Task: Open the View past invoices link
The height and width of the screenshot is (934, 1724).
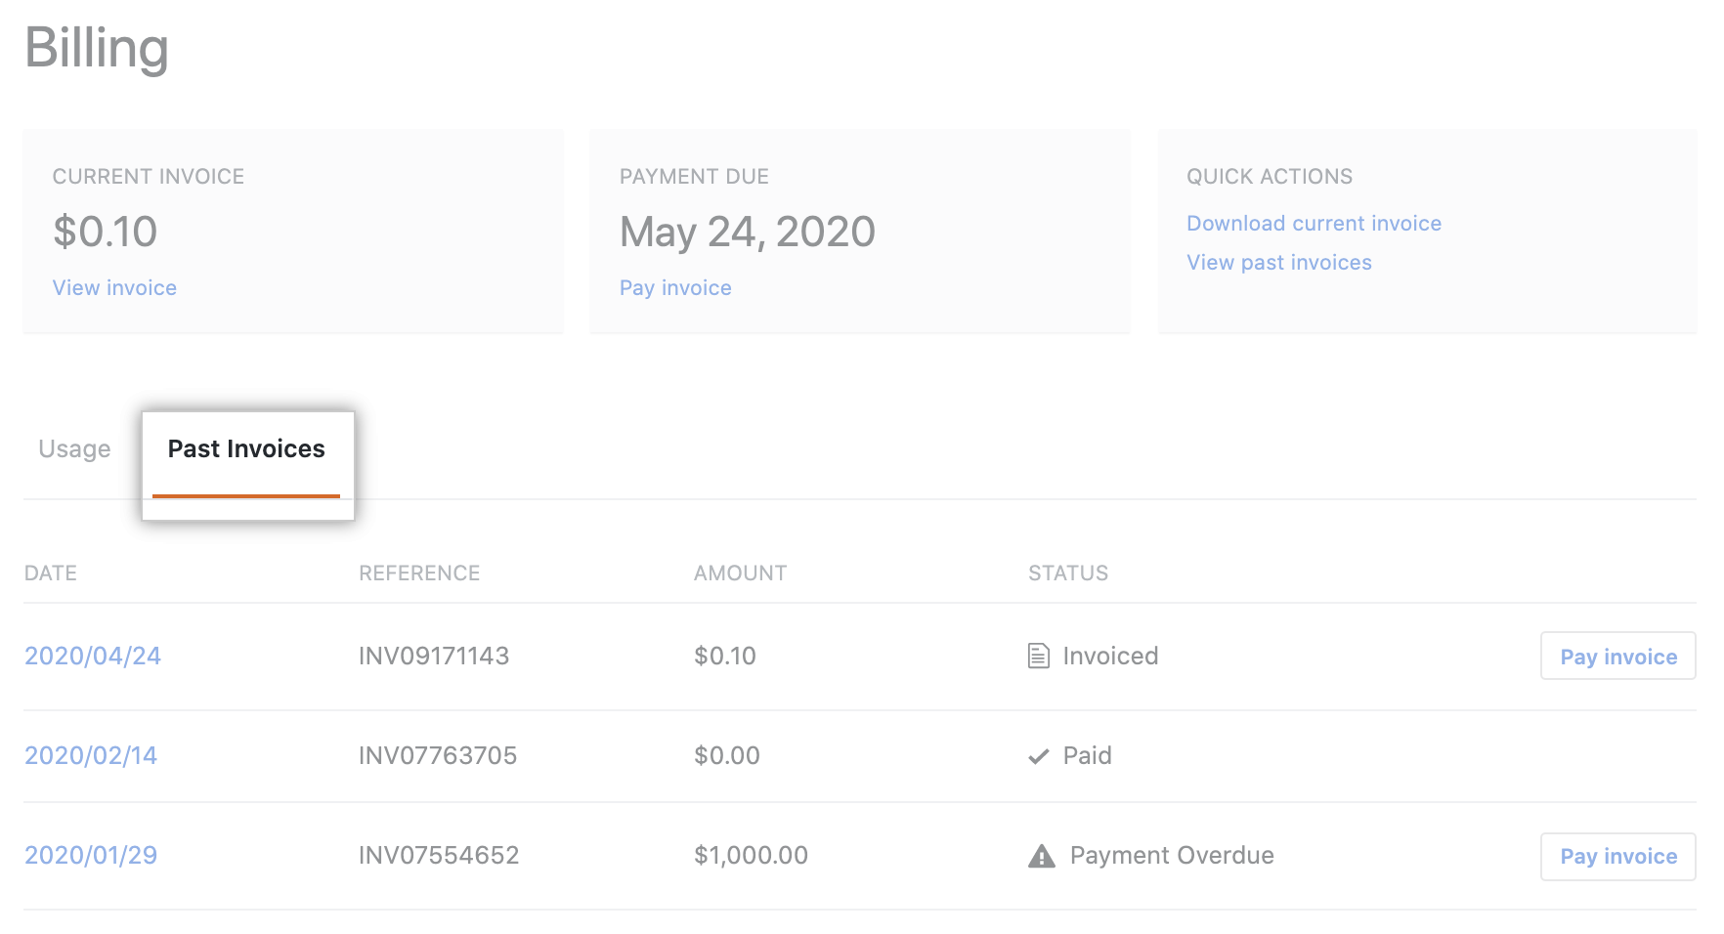Action: point(1279,263)
